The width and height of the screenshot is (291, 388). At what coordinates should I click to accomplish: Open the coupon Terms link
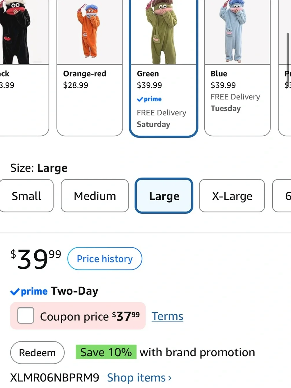[x=167, y=316]
